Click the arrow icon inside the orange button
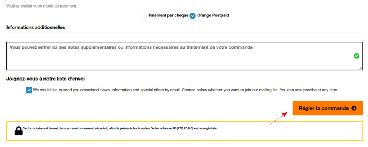Image resolution: width=368 pixels, height=147 pixels. pos(354,108)
